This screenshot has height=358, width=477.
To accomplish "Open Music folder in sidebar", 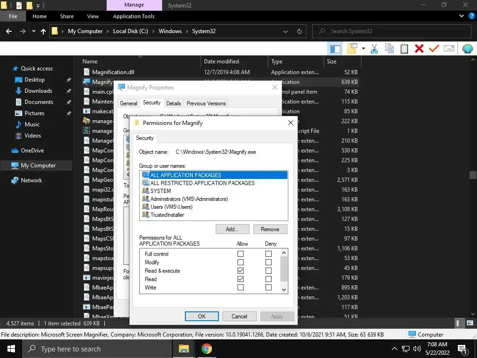I will click(32, 124).
